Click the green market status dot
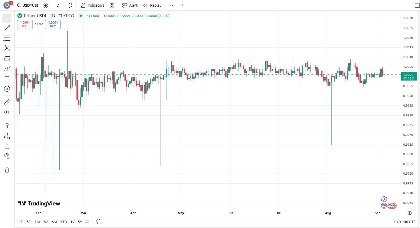The image size is (420, 228). coord(81,16)
